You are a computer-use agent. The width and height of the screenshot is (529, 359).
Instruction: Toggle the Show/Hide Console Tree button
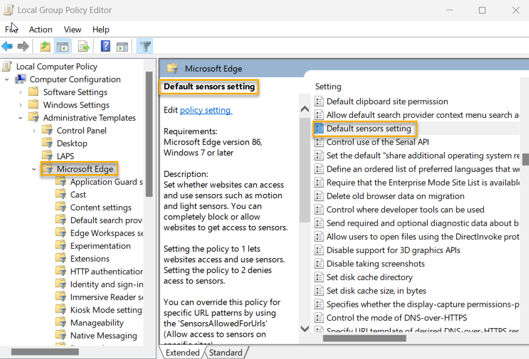pos(63,47)
